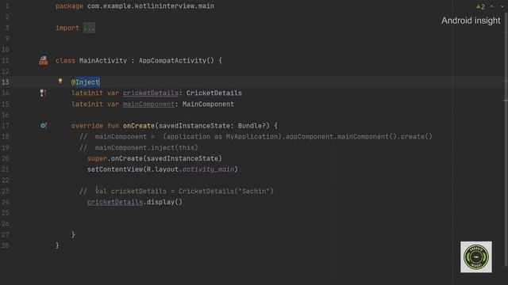Click the mainComponent variable name on line 15

click(148, 104)
